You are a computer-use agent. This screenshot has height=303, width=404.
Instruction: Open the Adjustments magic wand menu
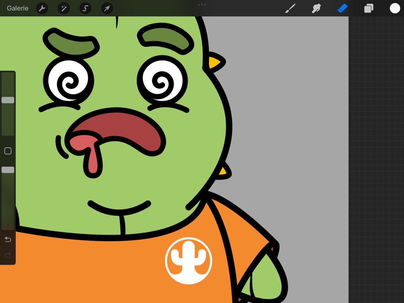click(64, 8)
